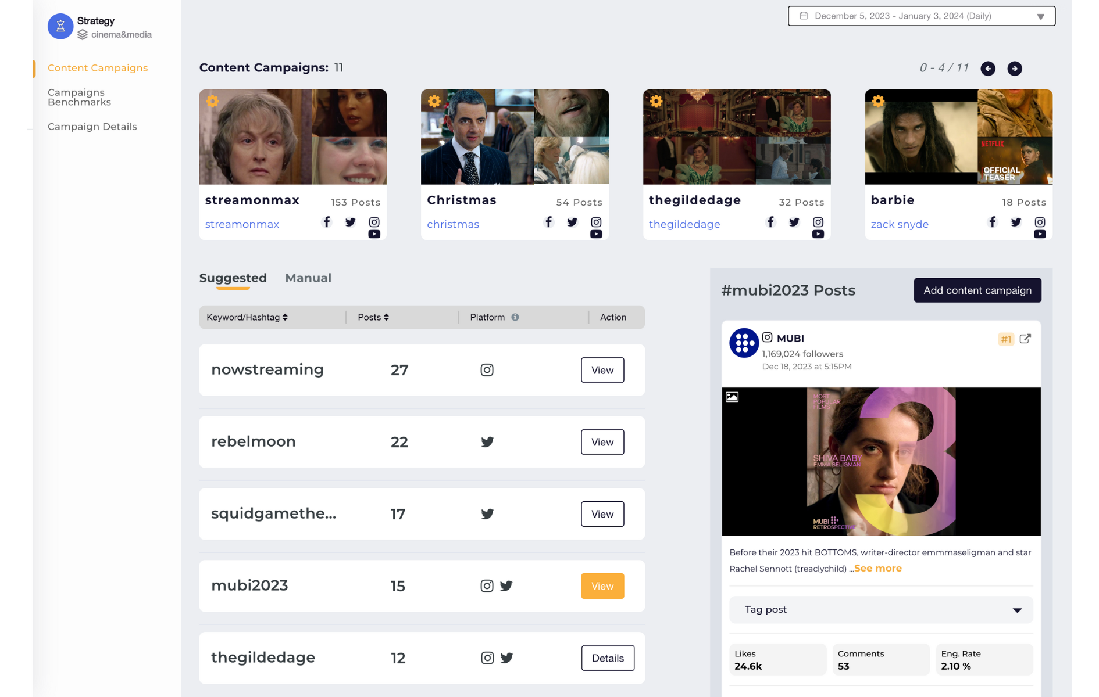Open Content Campaigns in sidebar
The width and height of the screenshot is (1099, 697).
tap(98, 68)
